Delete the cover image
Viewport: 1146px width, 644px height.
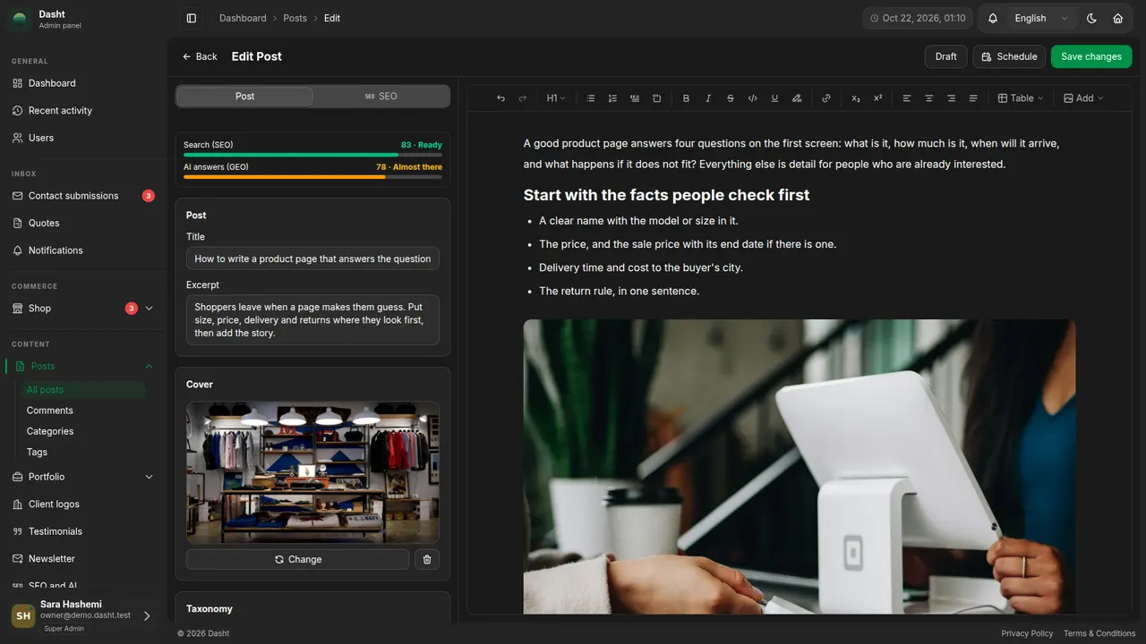point(427,559)
